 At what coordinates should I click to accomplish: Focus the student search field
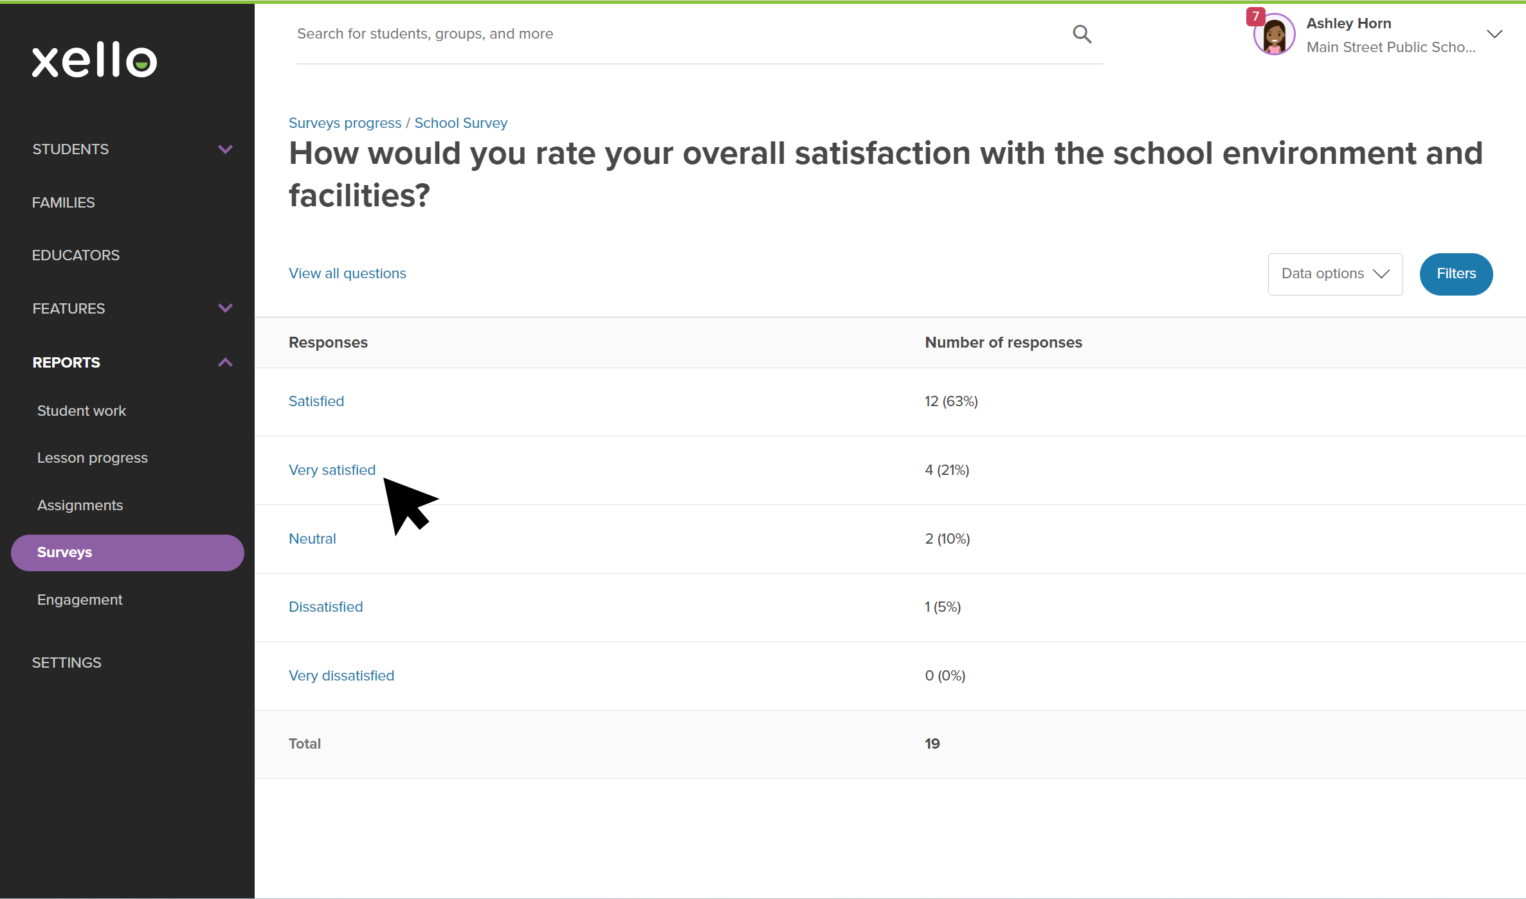[682, 34]
